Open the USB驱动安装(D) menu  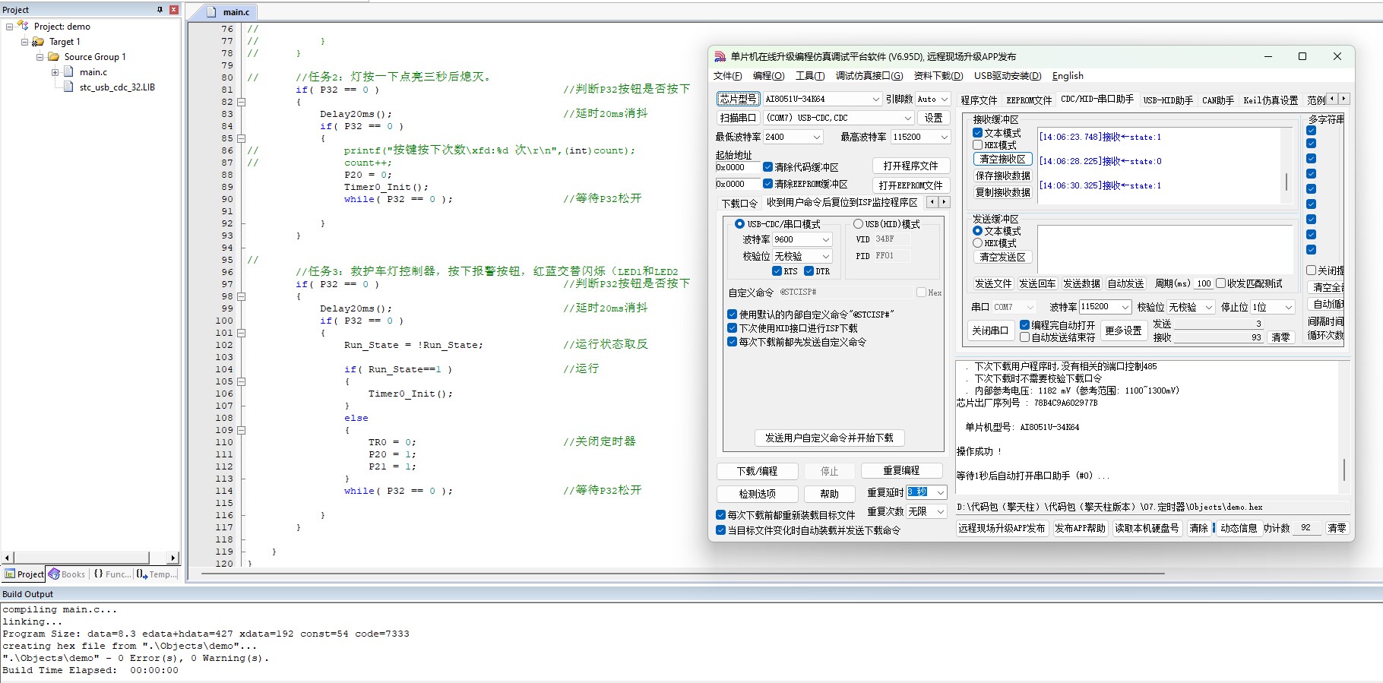[1008, 76]
